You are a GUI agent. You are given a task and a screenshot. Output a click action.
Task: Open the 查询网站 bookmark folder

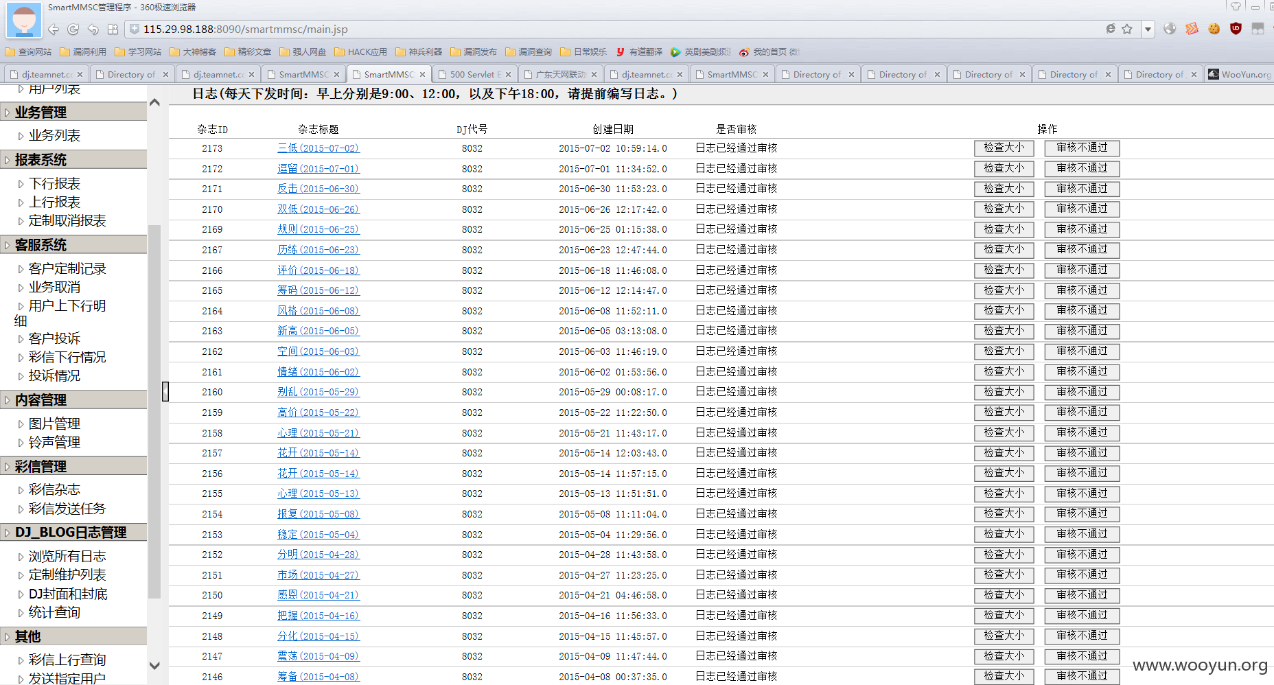[28, 52]
